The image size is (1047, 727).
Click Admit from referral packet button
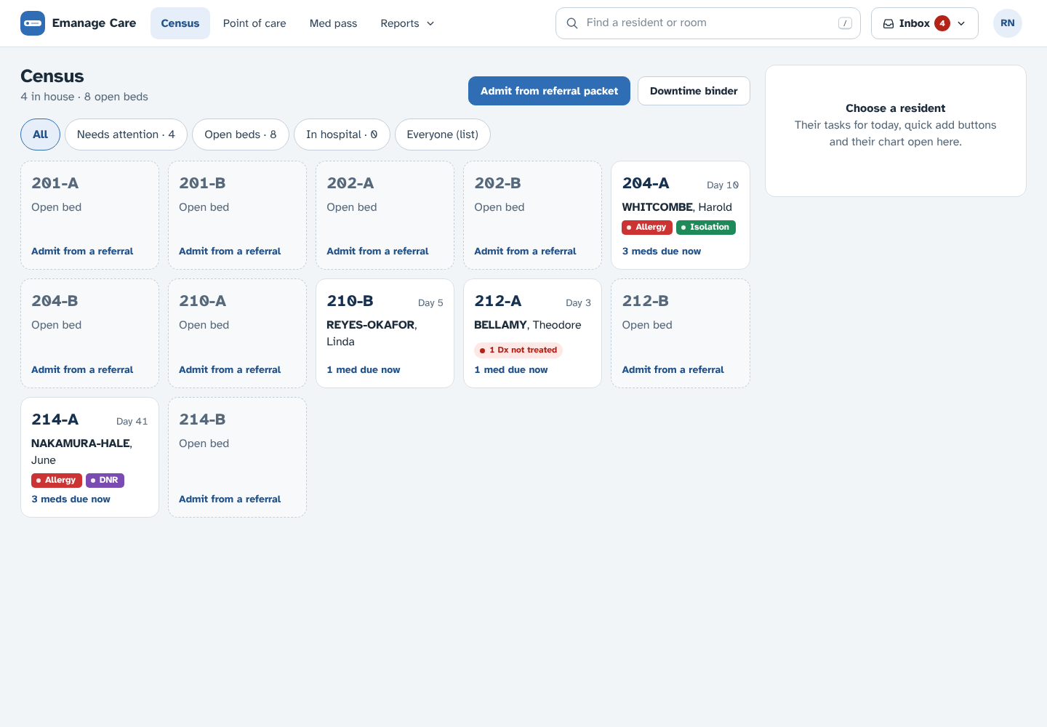pos(549,91)
